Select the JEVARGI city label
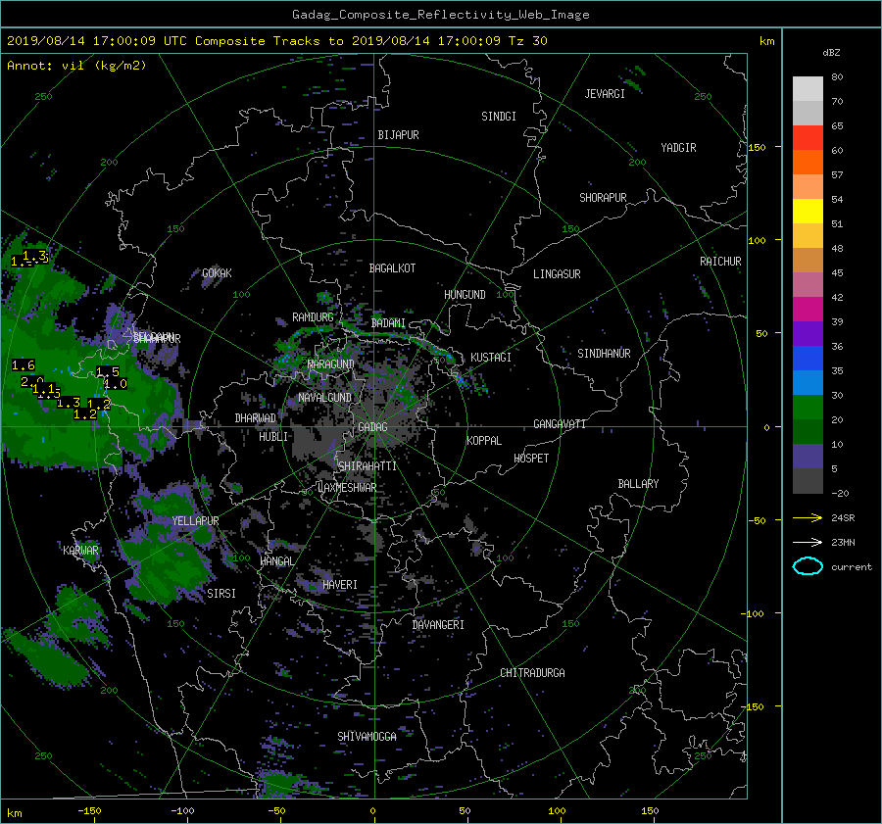The height and width of the screenshot is (824, 882). 605,94
